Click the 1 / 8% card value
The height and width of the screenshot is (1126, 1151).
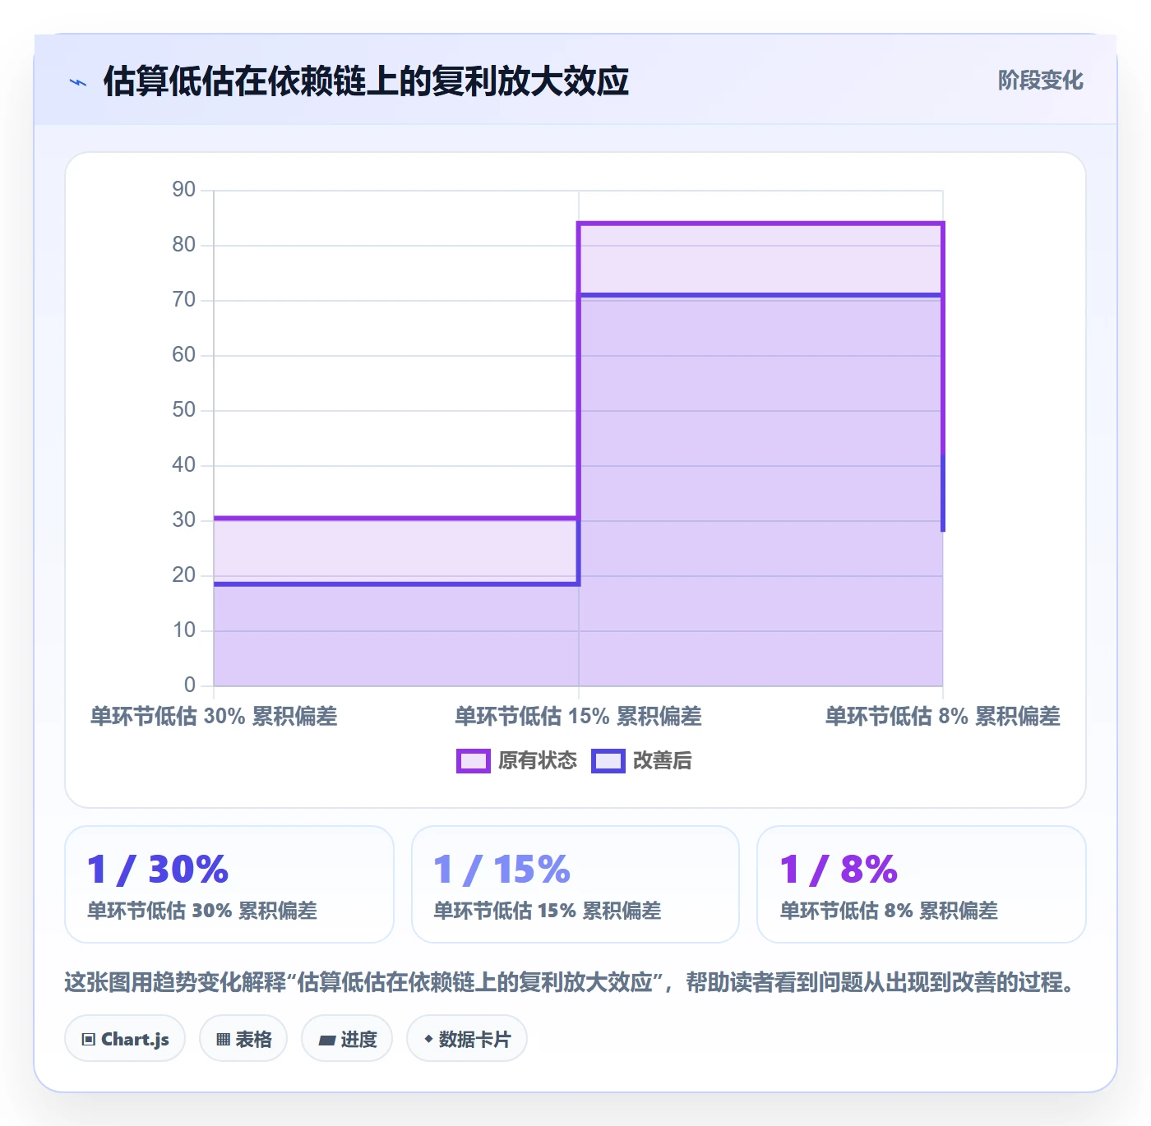coord(839,869)
